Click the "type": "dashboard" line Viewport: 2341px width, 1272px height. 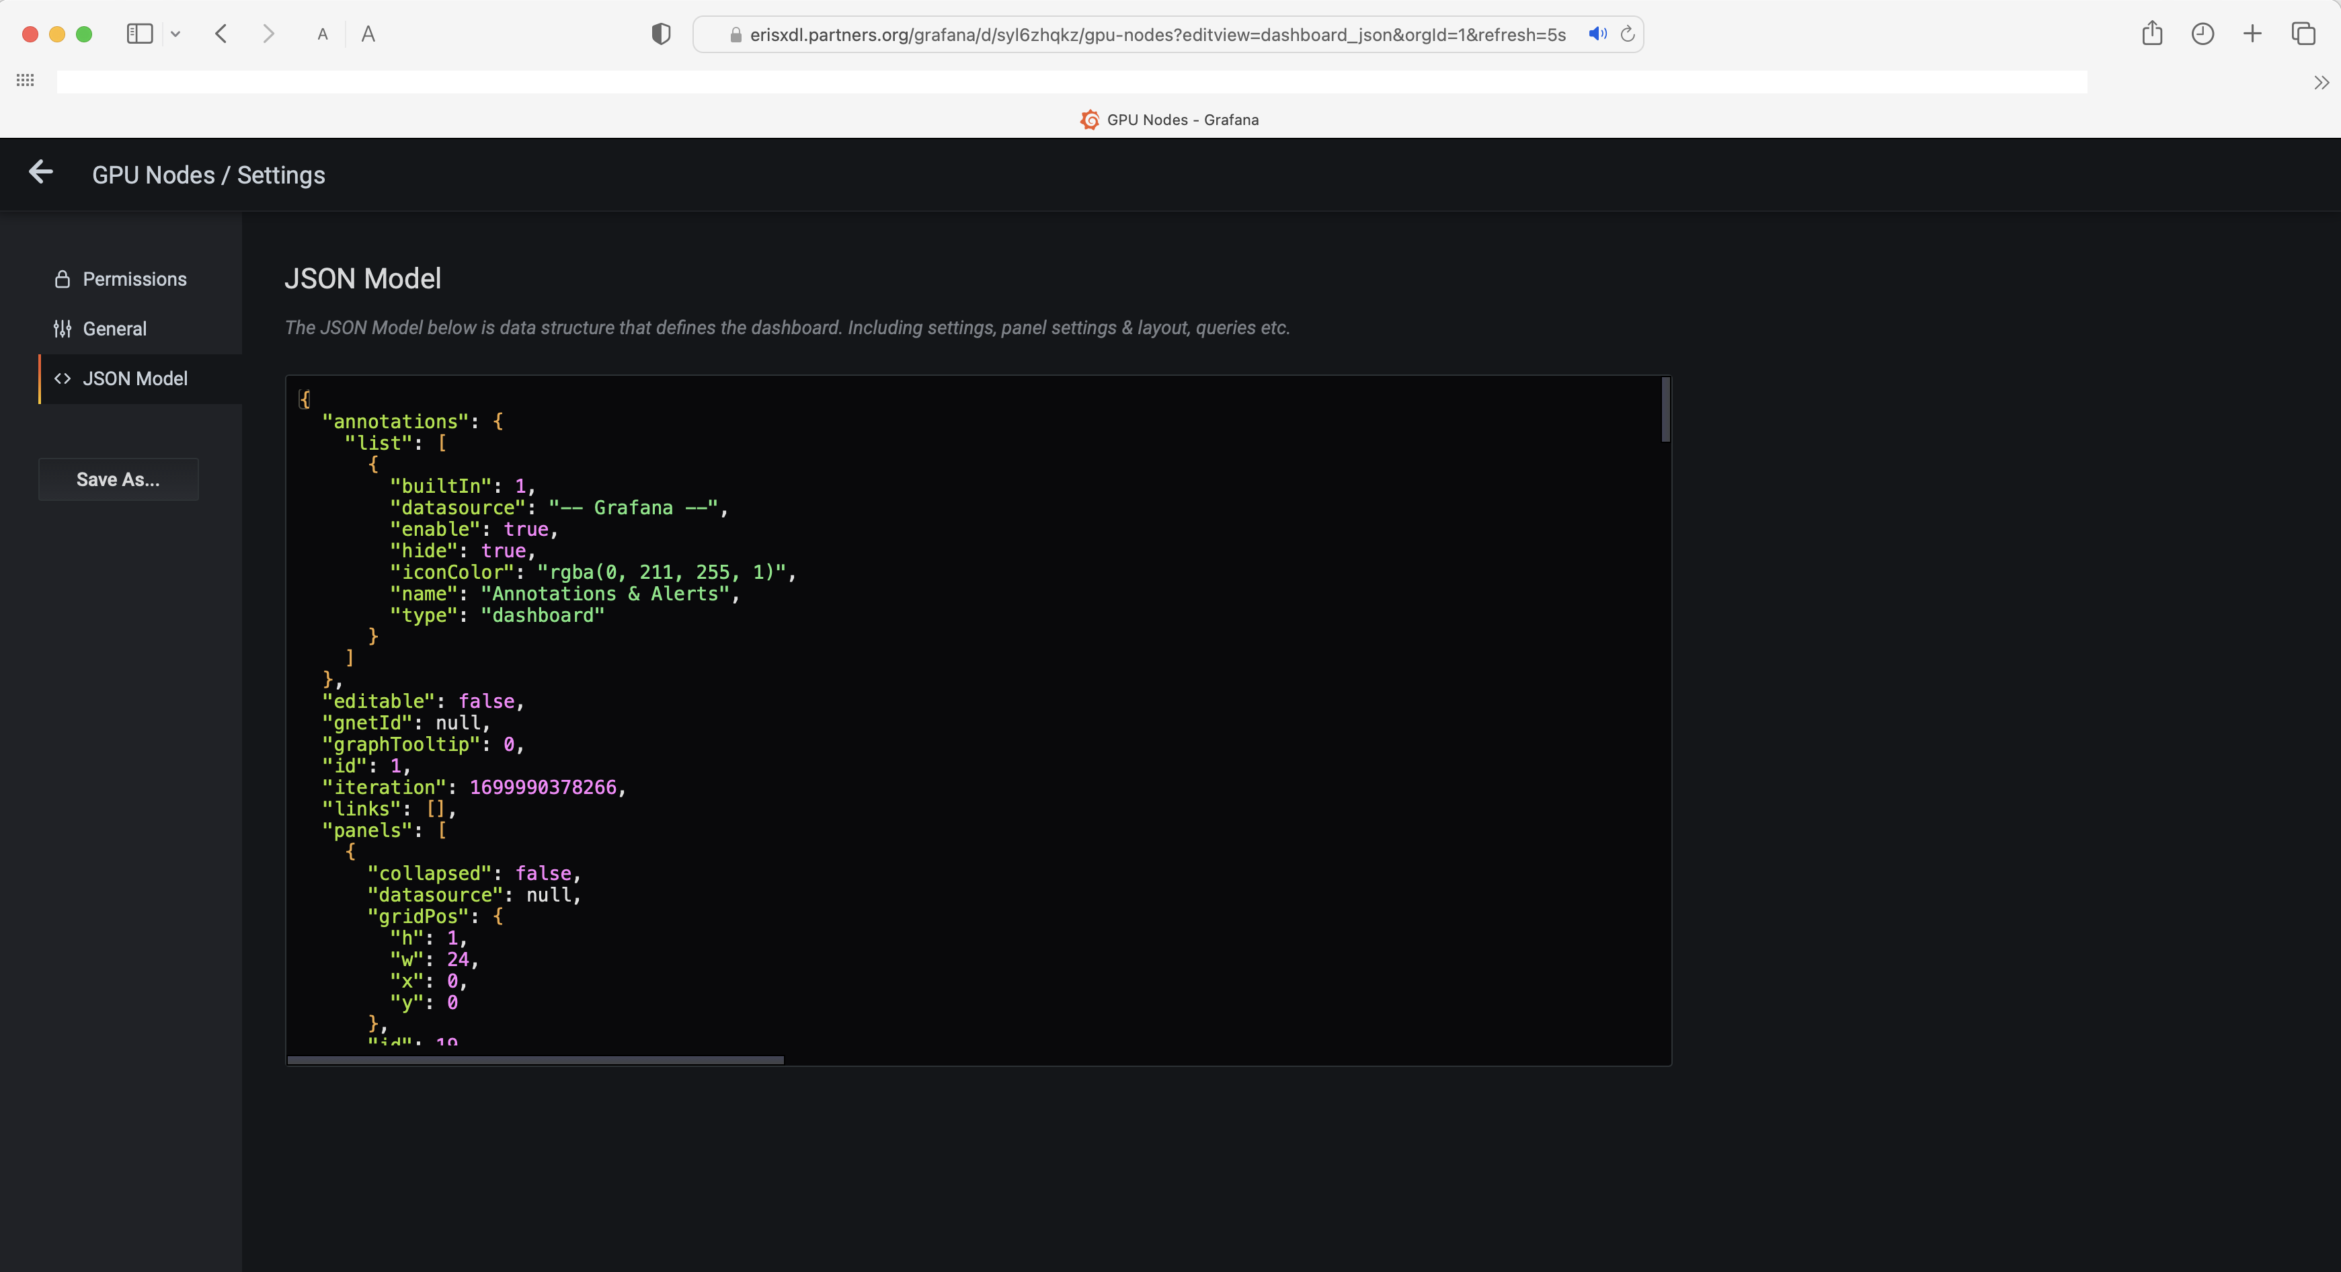497,616
